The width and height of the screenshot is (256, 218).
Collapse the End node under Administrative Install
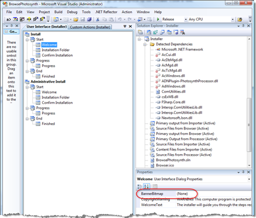(28, 118)
